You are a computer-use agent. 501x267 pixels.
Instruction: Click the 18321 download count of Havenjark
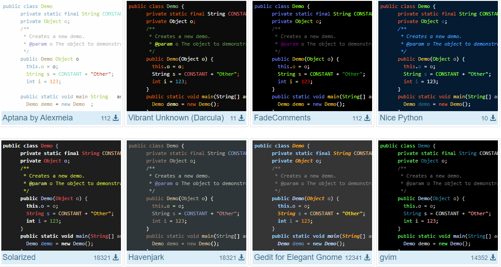[228, 258]
